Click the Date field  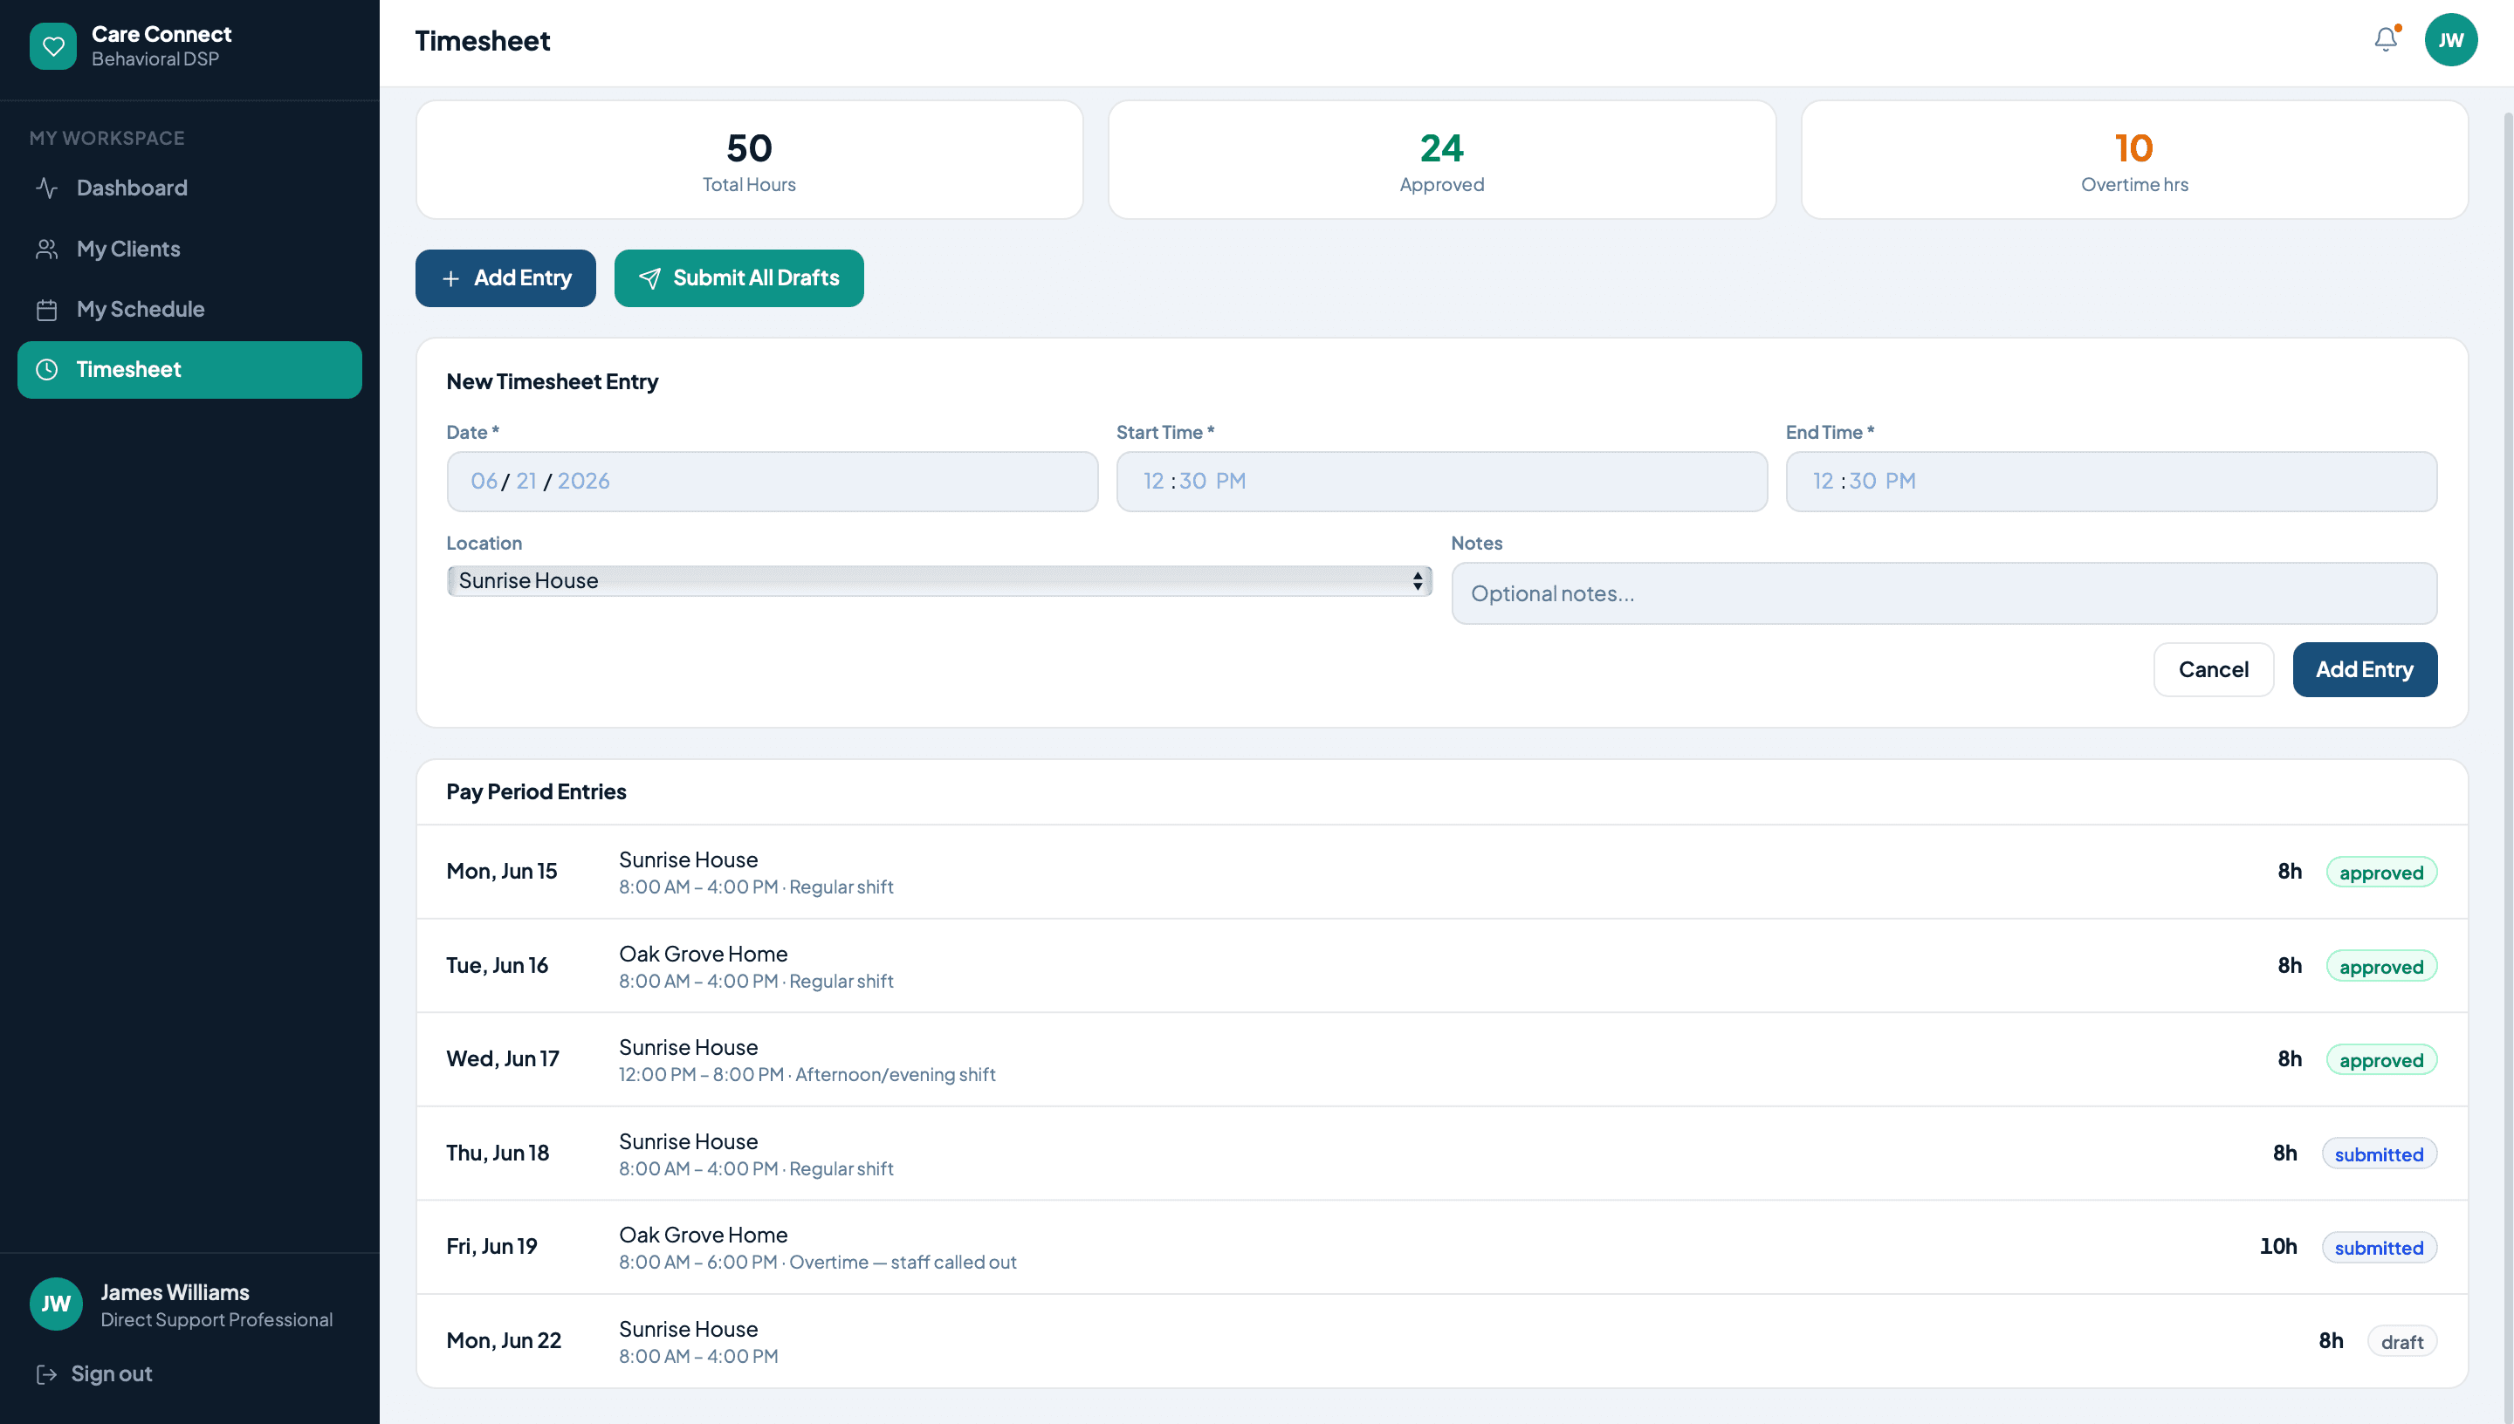point(772,481)
